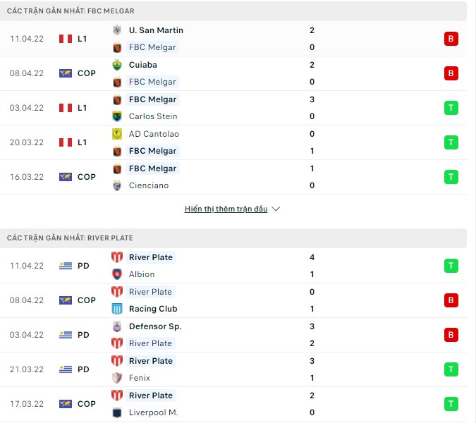Click the Albion team badge
This screenshot has width=476, height=423.
[x=117, y=274]
